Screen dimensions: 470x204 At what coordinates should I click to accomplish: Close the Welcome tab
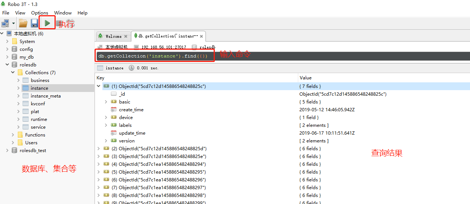pyautogui.click(x=126, y=36)
